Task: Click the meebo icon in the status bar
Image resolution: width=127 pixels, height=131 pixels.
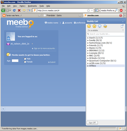Action: coord(120,129)
